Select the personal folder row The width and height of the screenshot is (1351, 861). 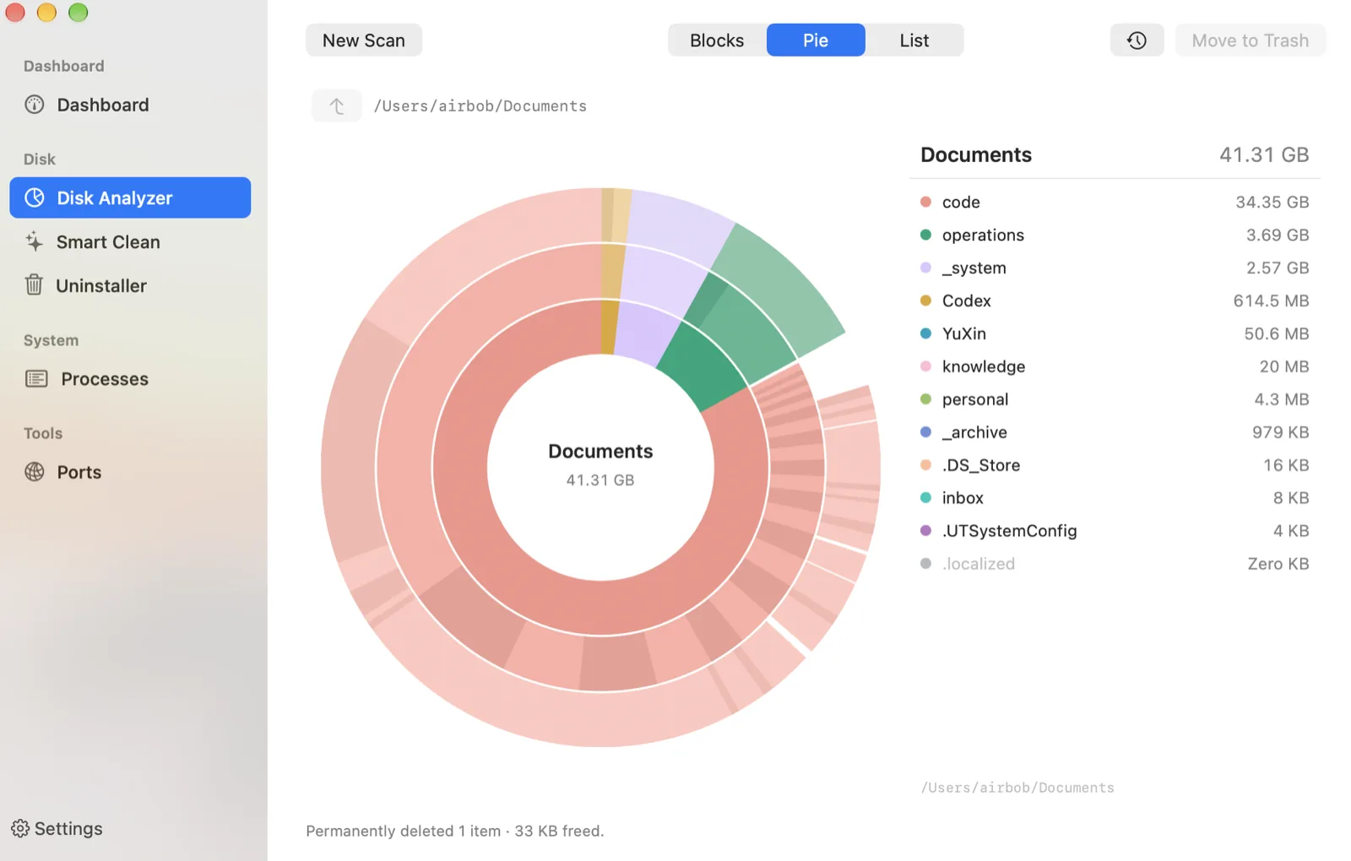click(x=1115, y=399)
